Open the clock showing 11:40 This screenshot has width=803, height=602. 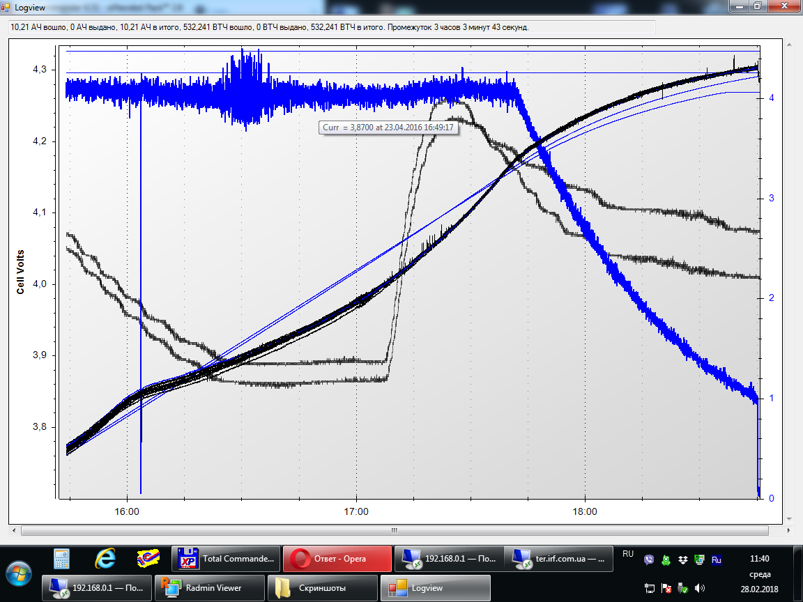click(759, 559)
